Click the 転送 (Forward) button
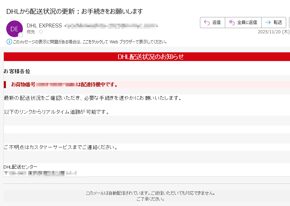Screen dimensions: 290x206 [x=273, y=23]
